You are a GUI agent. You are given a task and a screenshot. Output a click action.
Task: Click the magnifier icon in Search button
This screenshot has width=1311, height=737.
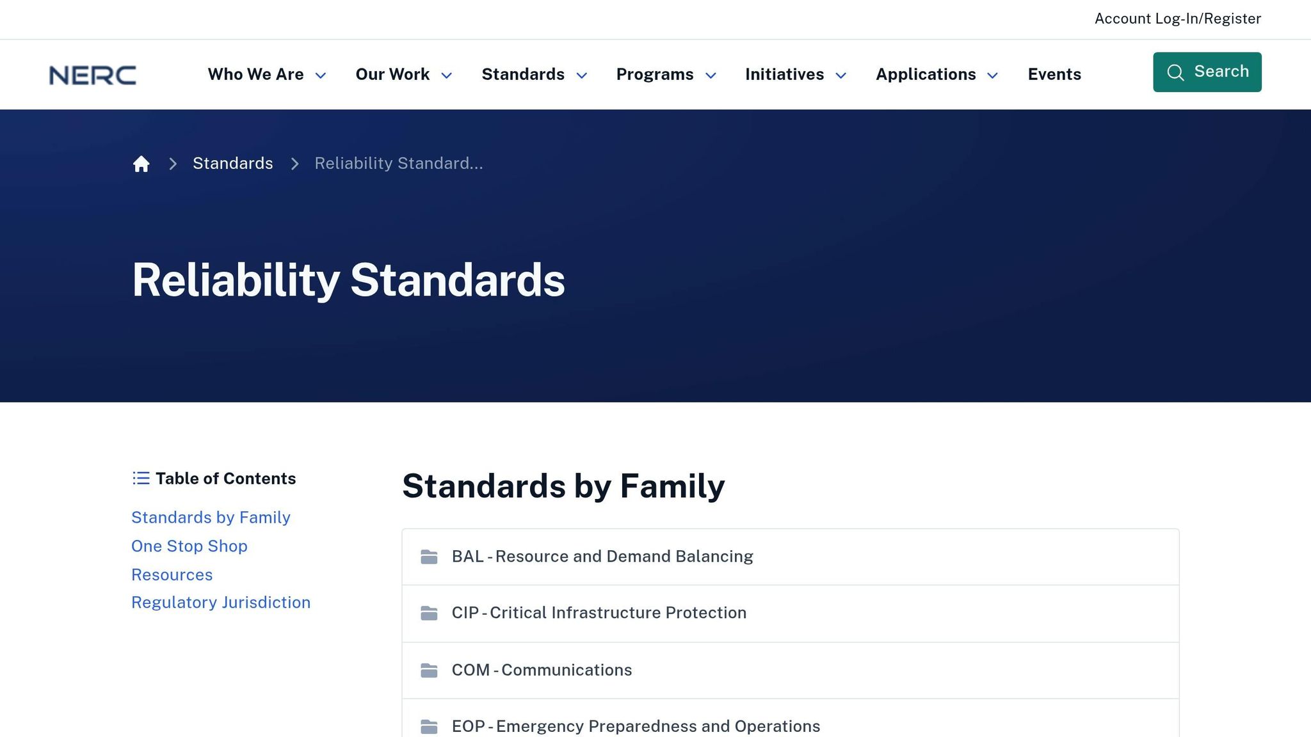click(1175, 72)
